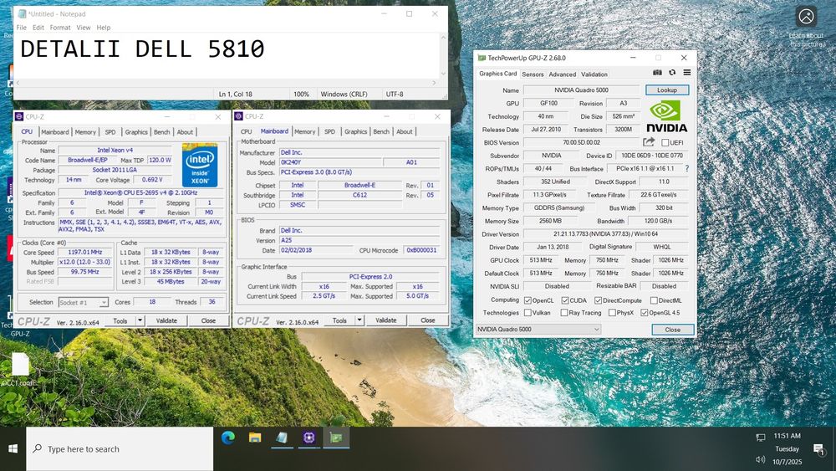Toggle the DirectML checkbox

(x=655, y=300)
